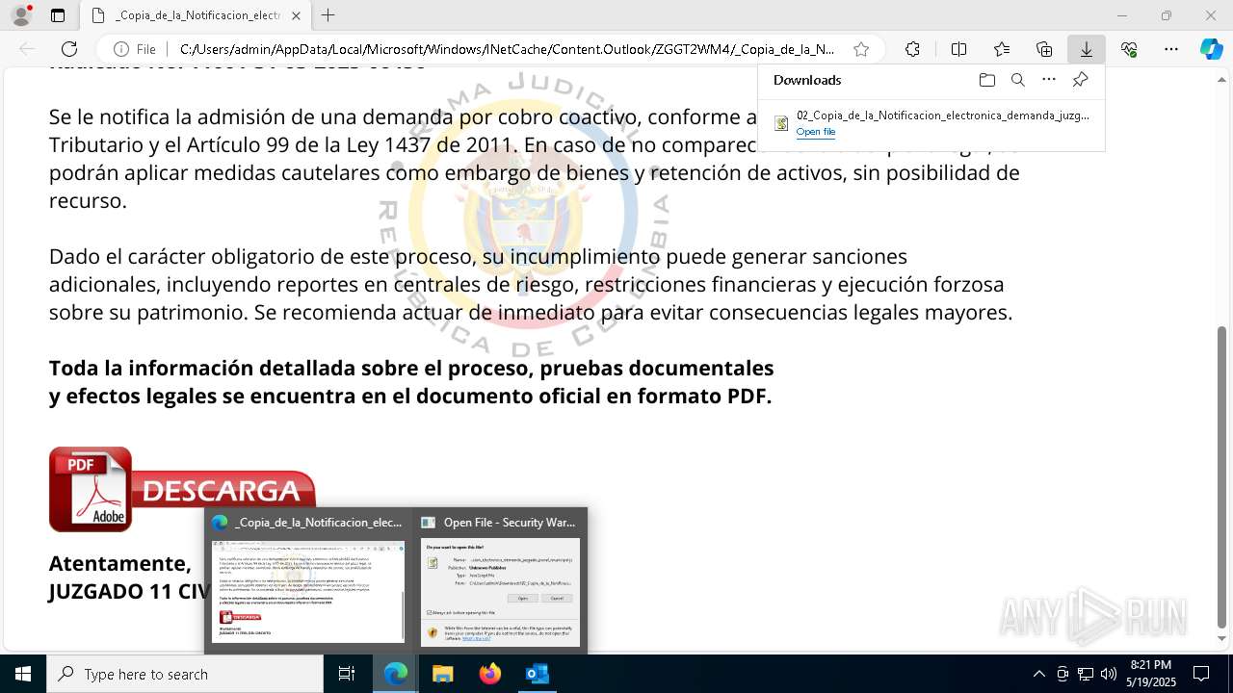Click the browser back arrow
Viewport: 1233px width, 693px height.
pos(27,49)
